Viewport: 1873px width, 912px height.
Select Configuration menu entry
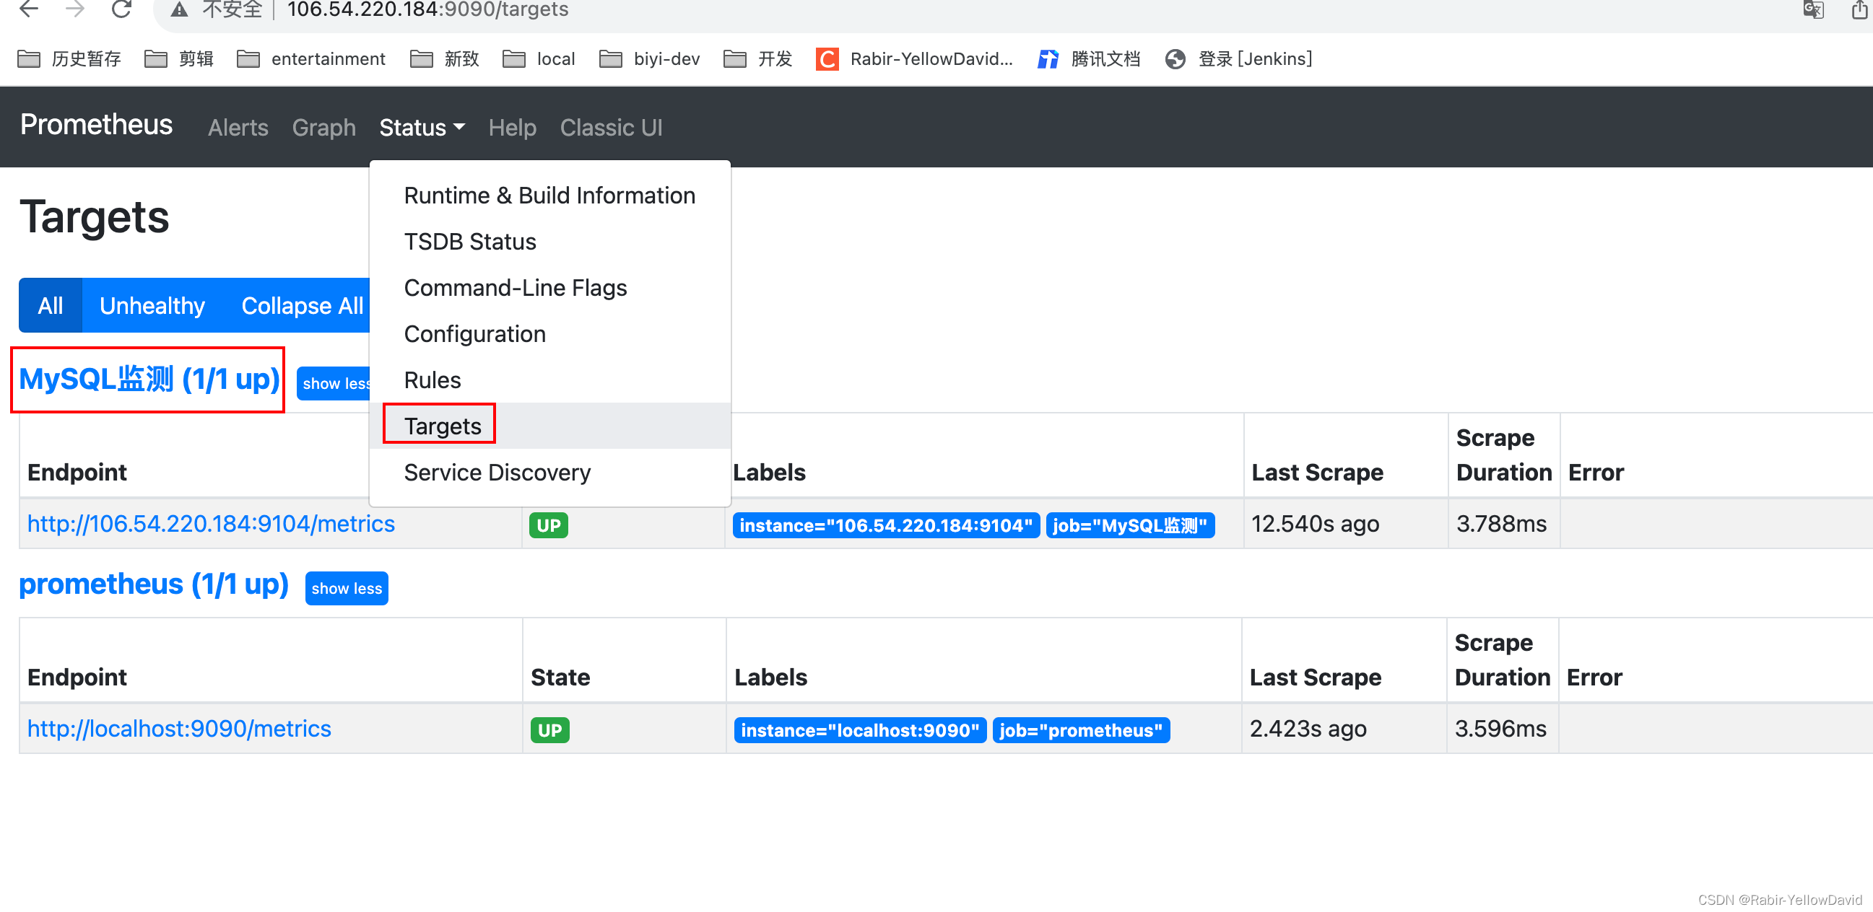(x=549, y=334)
